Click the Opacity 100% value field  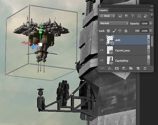click(145, 24)
